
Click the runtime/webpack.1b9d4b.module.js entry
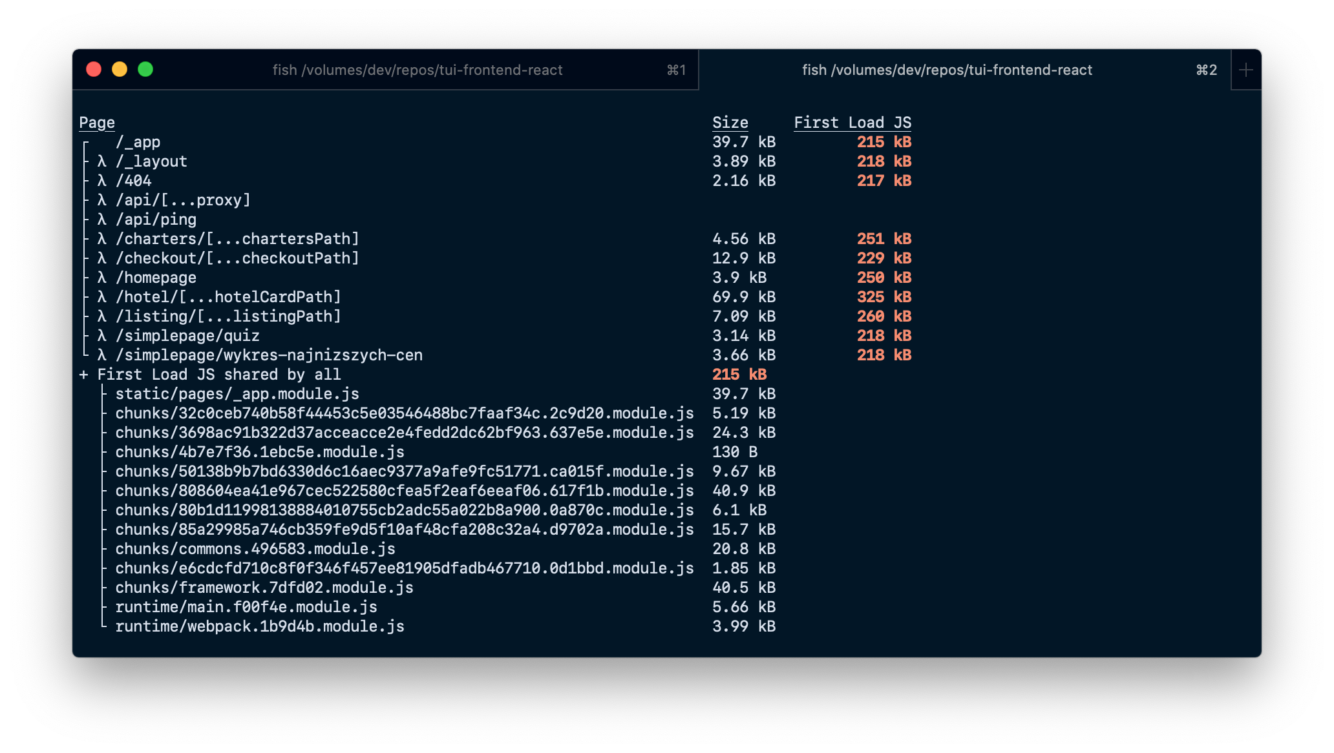(259, 626)
